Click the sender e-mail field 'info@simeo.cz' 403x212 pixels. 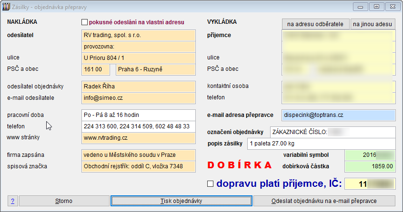[138, 98]
